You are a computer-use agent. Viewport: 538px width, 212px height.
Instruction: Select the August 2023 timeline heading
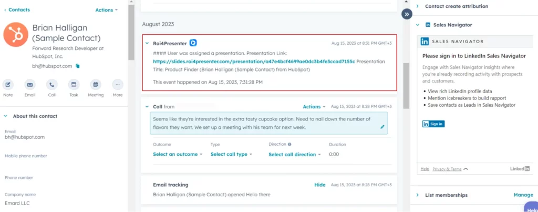click(158, 24)
